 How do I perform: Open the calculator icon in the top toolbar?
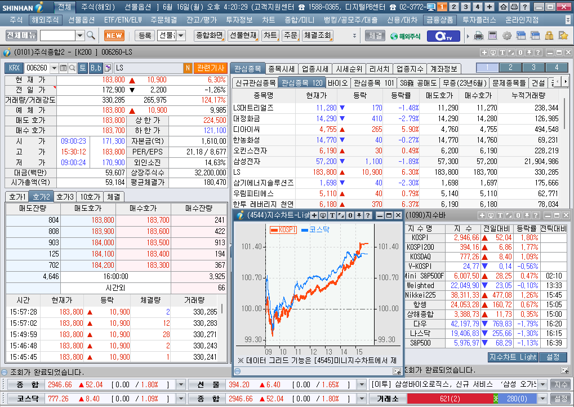click(493, 36)
